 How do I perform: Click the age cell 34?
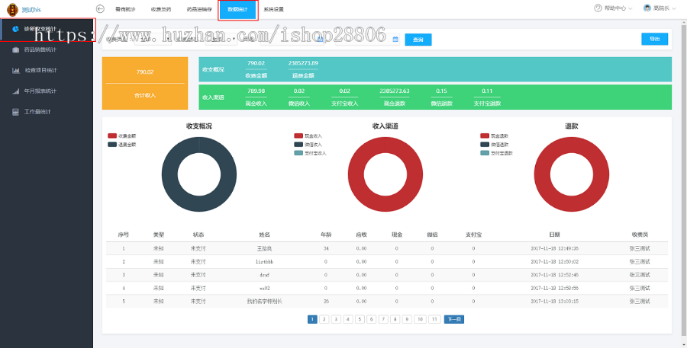click(326, 249)
